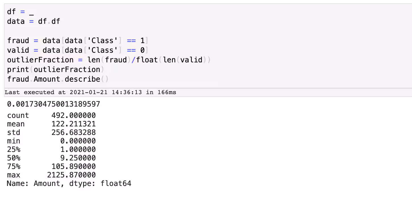The width and height of the screenshot is (412, 199).
Task: Click the printed value 0.0017304750013189597
Action: [53, 104]
